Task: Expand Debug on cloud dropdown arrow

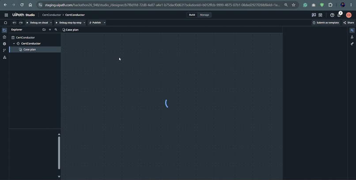Action: [51, 23]
